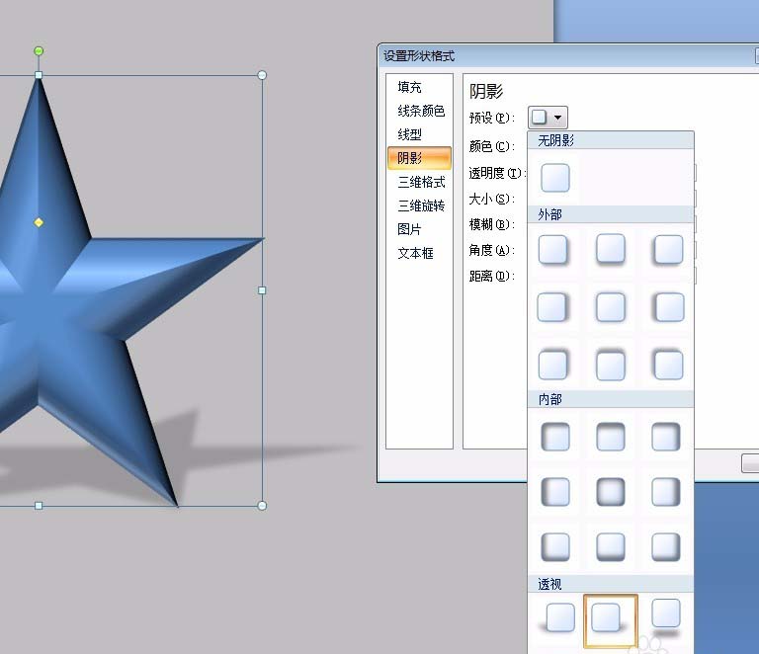Open the 文本框 category
The image size is (759, 654).
click(415, 253)
